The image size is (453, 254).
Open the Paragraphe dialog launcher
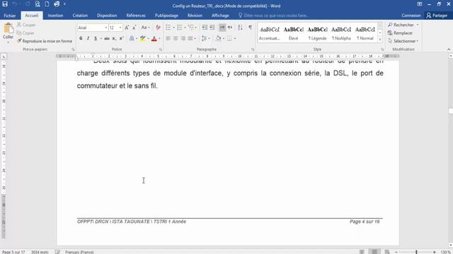click(x=253, y=49)
